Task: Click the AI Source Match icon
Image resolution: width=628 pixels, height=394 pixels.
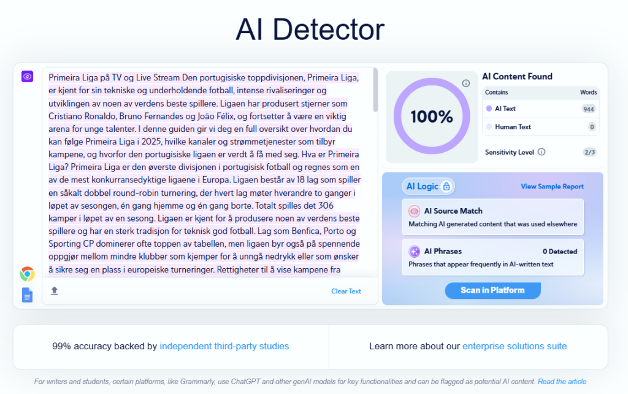Action: tap(415, 211)
